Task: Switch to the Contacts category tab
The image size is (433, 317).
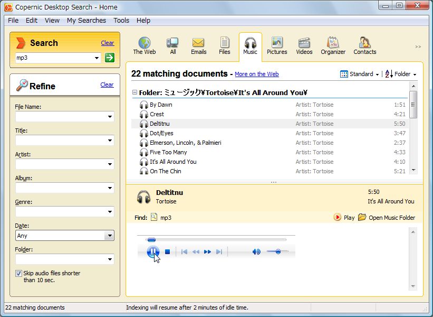Action: (x=365, y=46)
